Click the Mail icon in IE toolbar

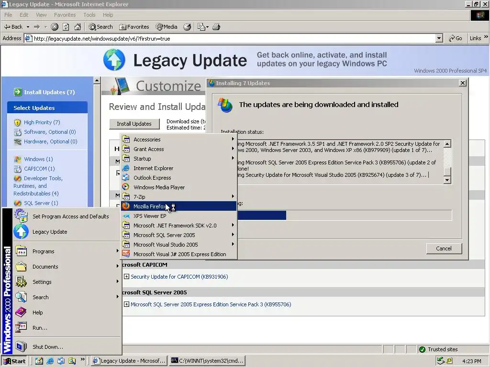[x=201, y=27]
